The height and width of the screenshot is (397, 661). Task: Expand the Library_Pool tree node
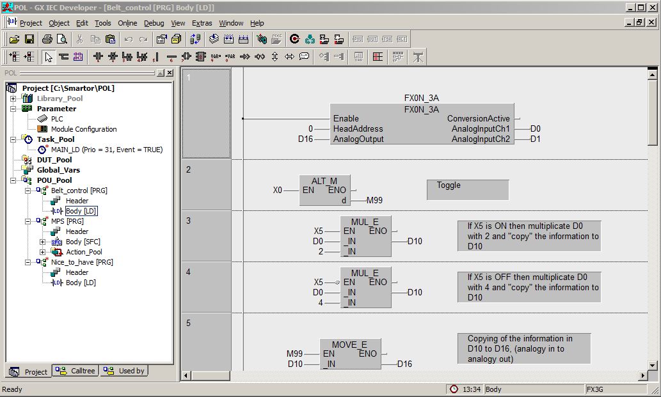coord(13,98)
